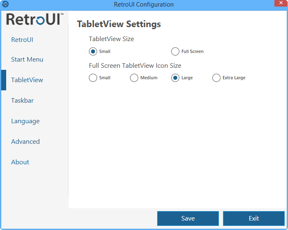Image resolution: width=288 pixels, height=230 pixels.
Task: Open the TabletView sidebar section
Action: [27, 80]
